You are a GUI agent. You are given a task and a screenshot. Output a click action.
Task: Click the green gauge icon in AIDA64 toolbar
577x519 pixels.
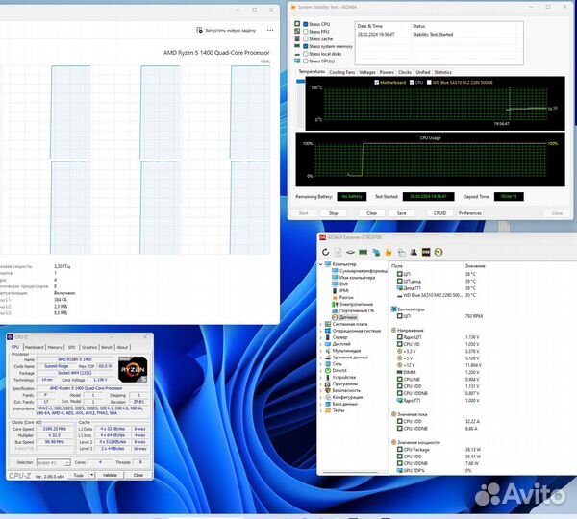(439, 253)
